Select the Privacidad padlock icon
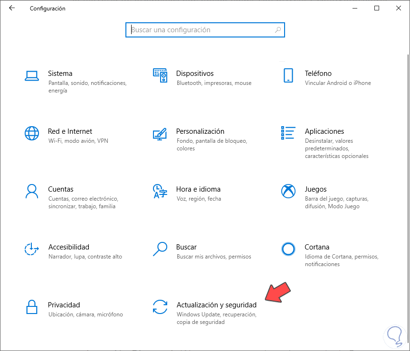Viewport: 410px width, 351px height. [x=32, y=307]
